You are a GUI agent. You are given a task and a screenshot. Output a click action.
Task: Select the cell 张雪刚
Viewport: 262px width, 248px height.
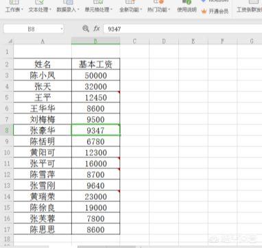(x=43, y=185)
